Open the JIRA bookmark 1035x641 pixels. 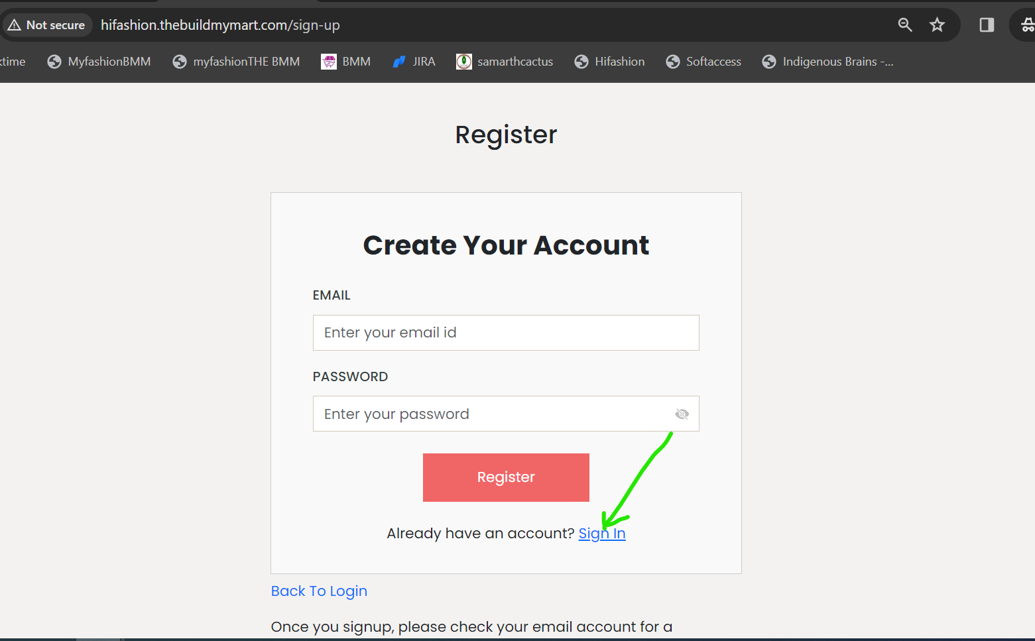point(414,62)
